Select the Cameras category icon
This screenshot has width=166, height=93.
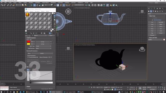click(x=155, y=11)
